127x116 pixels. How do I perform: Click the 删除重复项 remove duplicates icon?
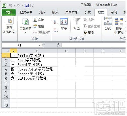(119, 21)
